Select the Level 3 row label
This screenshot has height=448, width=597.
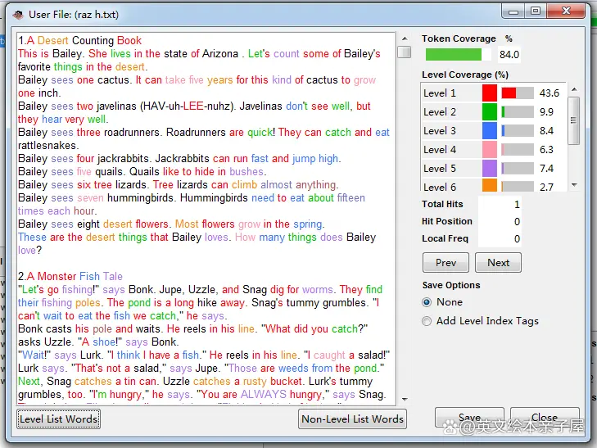(440, 130)
